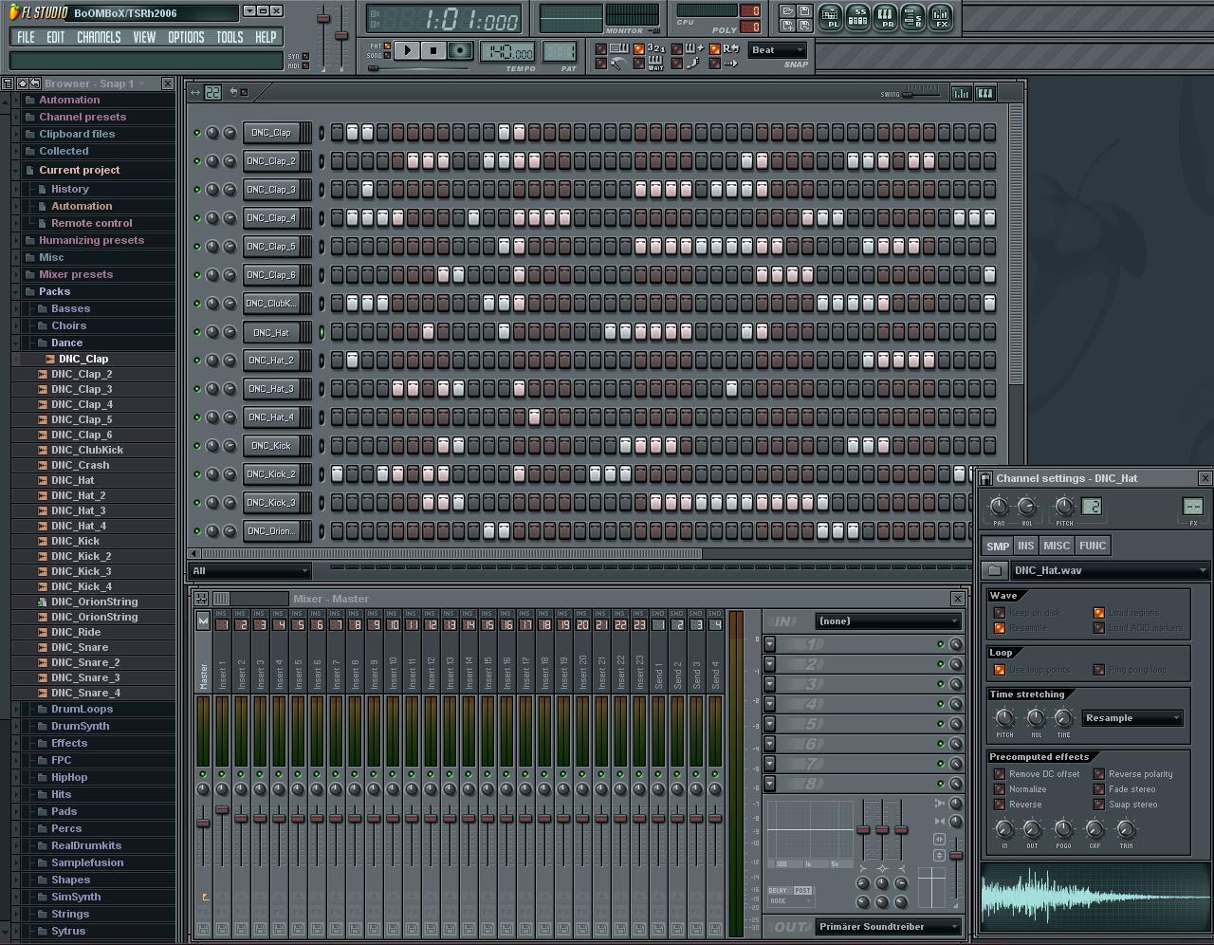The image size is (1214, 945).
Task: Open the Playlist via the PL icon
Action: 831,16
